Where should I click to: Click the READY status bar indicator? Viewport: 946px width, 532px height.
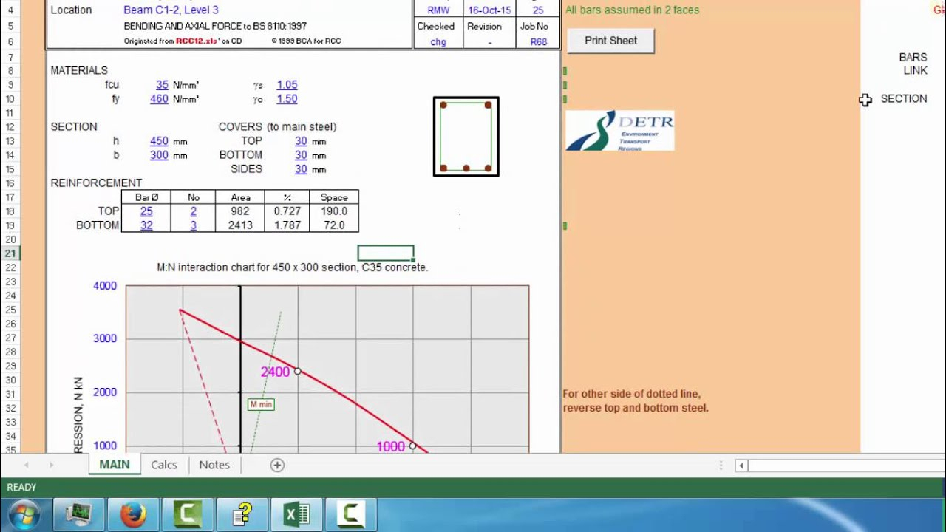[x=21, y=488]
